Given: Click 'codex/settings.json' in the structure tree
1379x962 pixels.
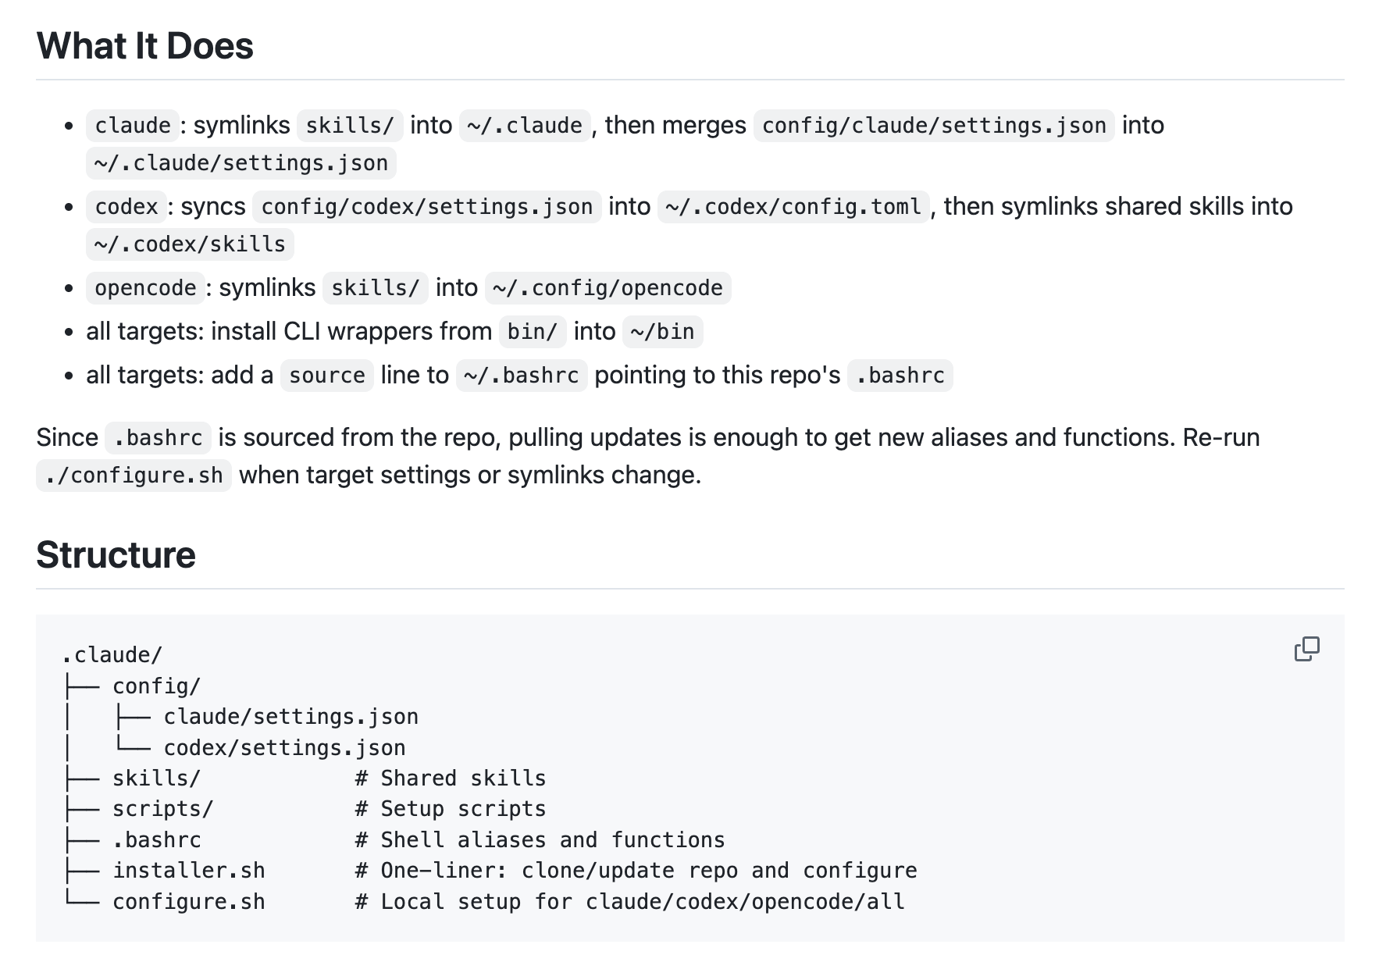Looking at the screenshot, I should pos(285,748).
